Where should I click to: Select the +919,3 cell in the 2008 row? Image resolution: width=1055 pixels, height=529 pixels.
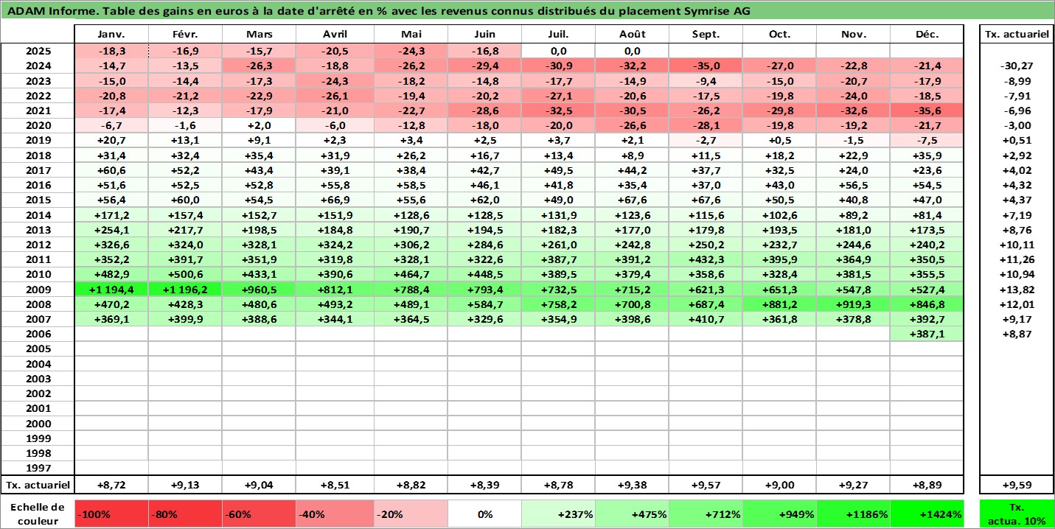[854, 304]
